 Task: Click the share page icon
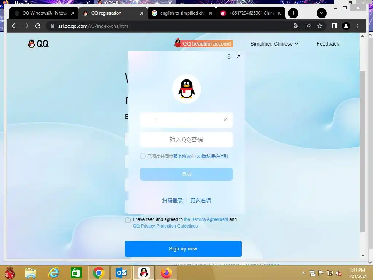[308, 26]
